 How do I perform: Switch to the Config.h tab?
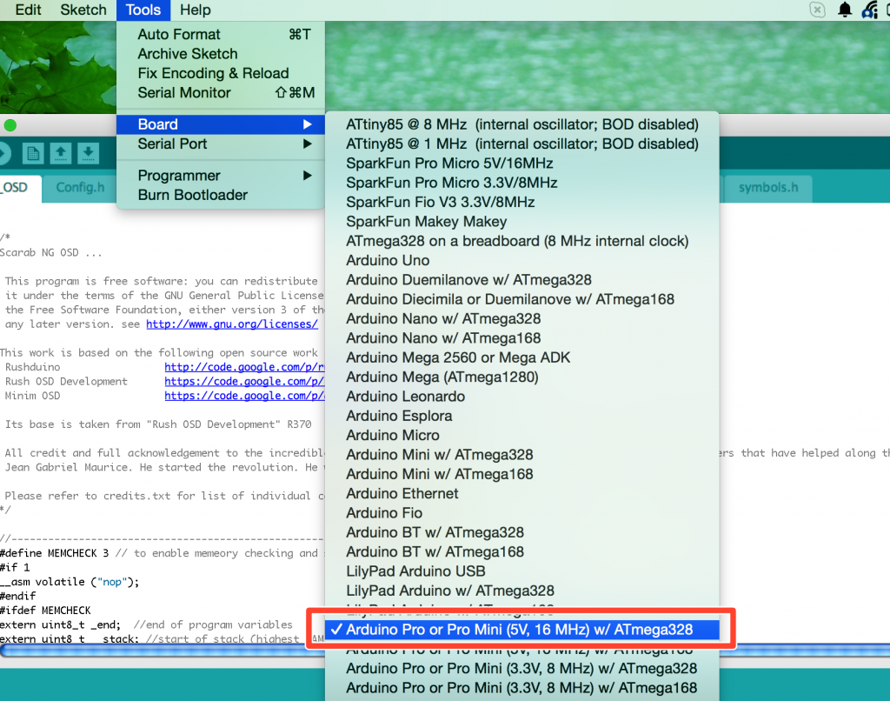coord(80,187)
